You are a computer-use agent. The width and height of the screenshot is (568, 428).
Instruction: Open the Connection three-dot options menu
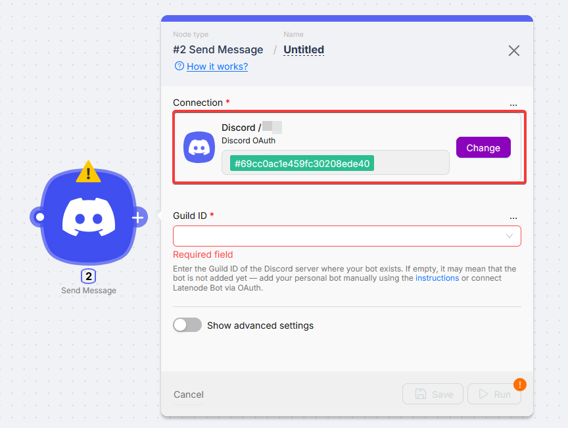point(513,104)
